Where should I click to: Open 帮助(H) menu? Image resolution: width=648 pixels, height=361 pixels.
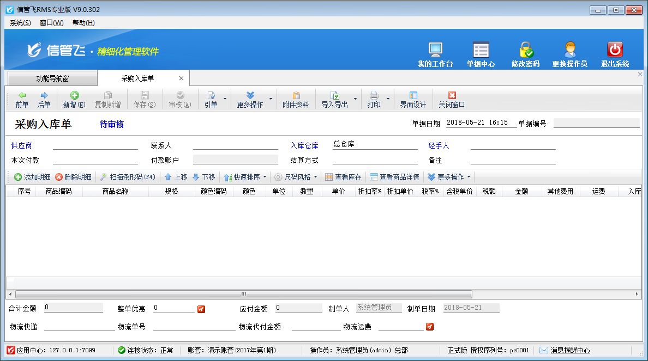[83, 23]
